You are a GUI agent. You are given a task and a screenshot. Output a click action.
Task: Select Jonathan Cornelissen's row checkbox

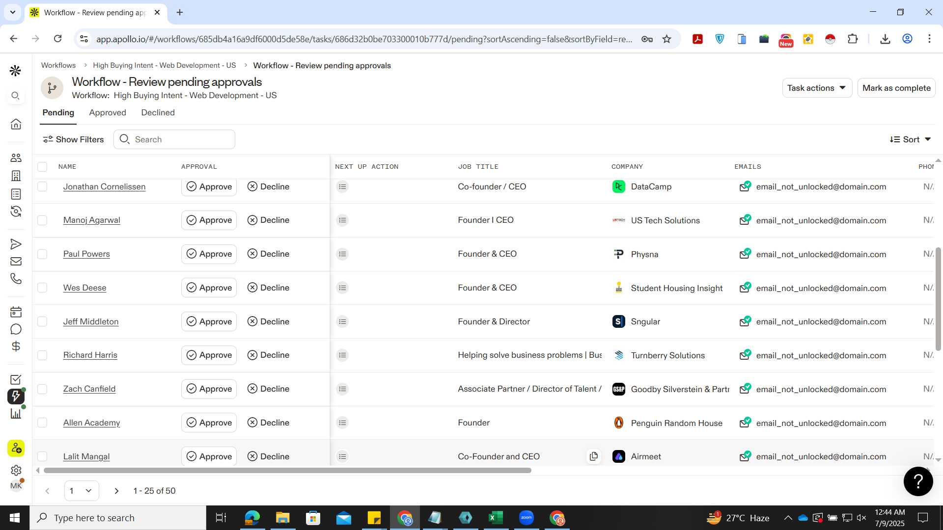coord(42,186)
